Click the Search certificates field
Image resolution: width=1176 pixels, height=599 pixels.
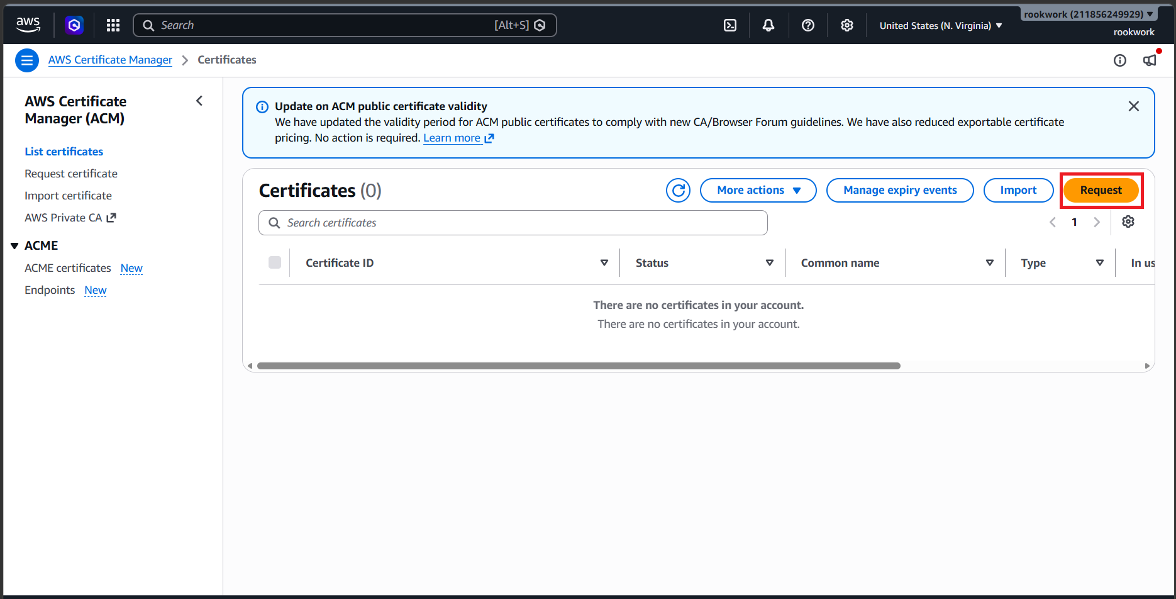[x=513, y=223]
